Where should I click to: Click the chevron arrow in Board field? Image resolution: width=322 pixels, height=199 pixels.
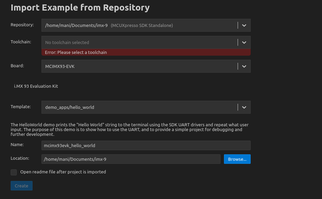(244, 66)
